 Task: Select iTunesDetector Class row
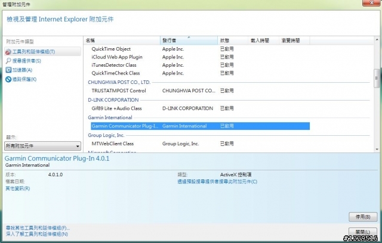click(201, 65)
